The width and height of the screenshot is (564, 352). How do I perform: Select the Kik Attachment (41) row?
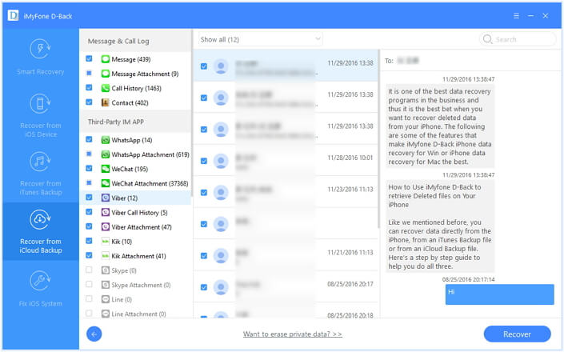tap(135, 256)
